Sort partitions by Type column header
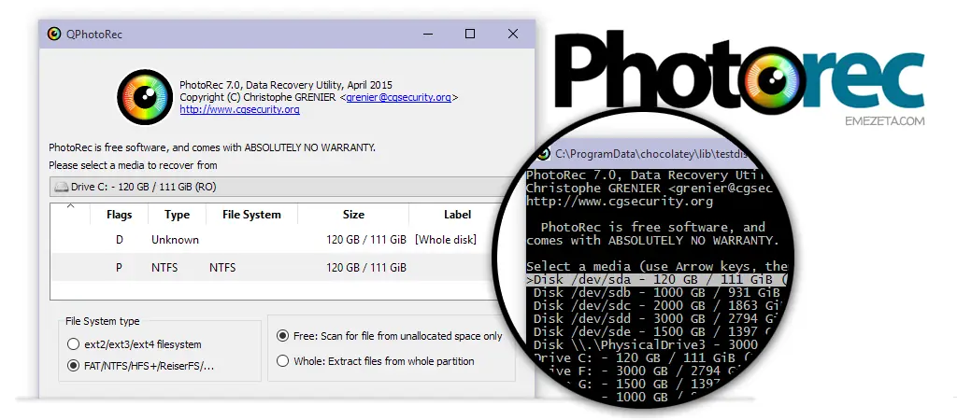The image size is (957, 420). 177,215
